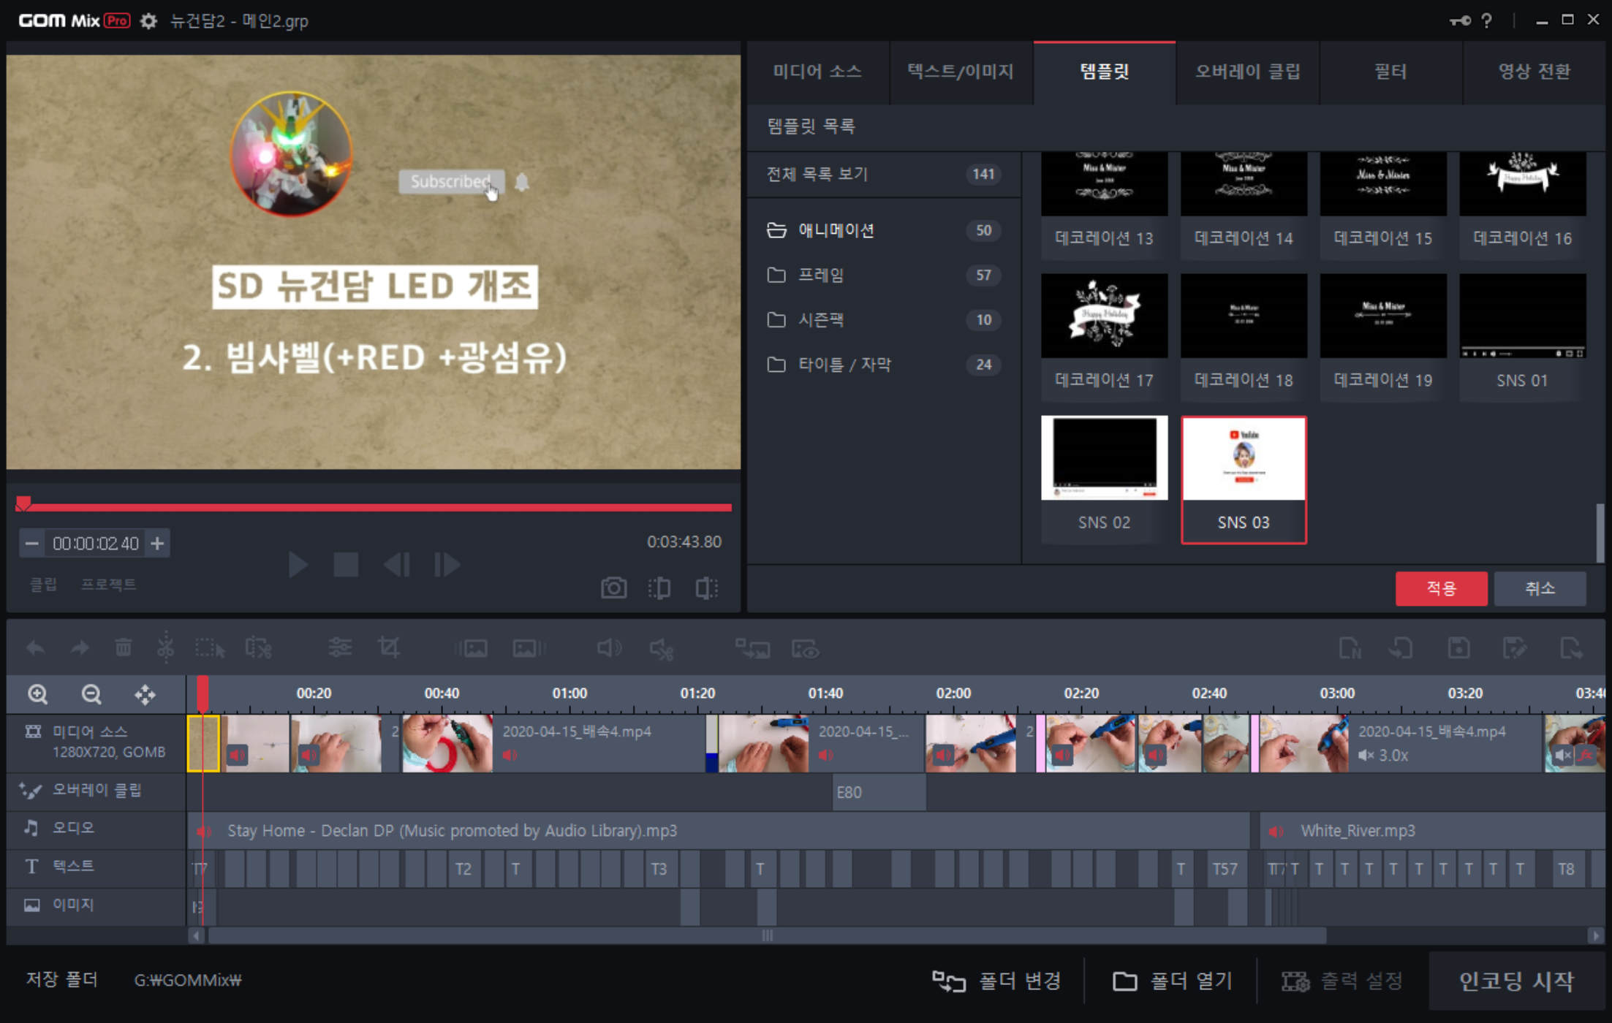Capture snapshot with camera icon
The image size is (1612, 1023).
tap(613, 587)
